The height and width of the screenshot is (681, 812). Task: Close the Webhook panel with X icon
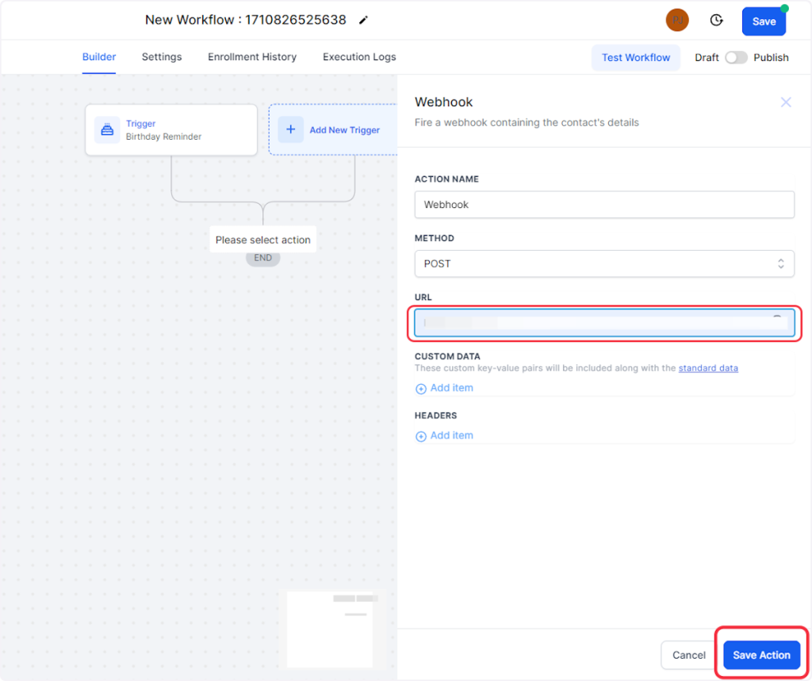point(786,102)
